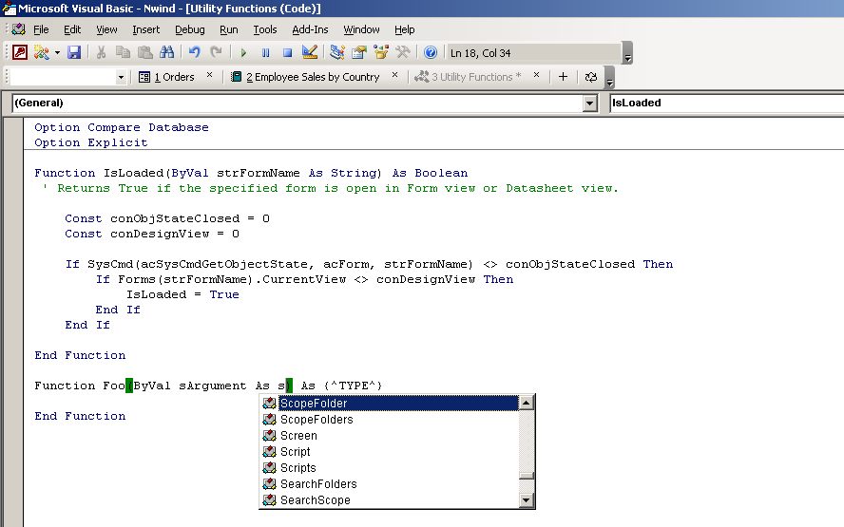Image resolution: width=844 pixels, height=527 pixels.
Task: Click the IsLoaded procedure combo box
Action: point(727,103)
